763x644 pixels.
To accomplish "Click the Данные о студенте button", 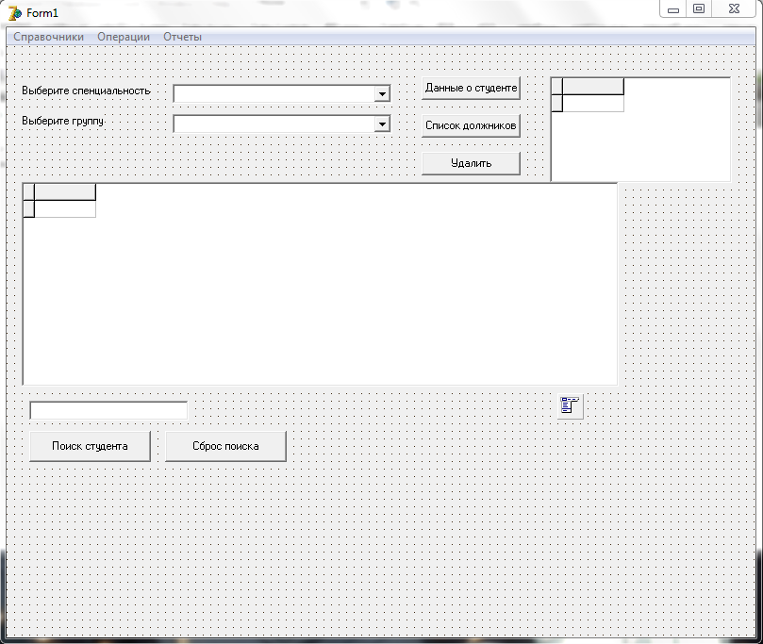I will coord(471,88).
